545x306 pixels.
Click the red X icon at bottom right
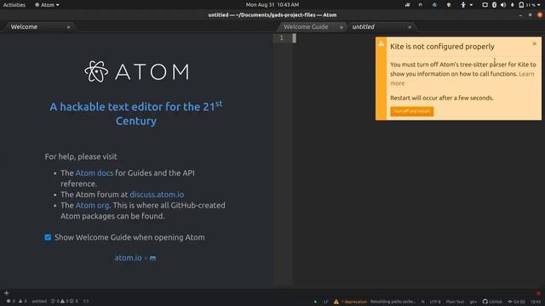[x=538, y=293]
